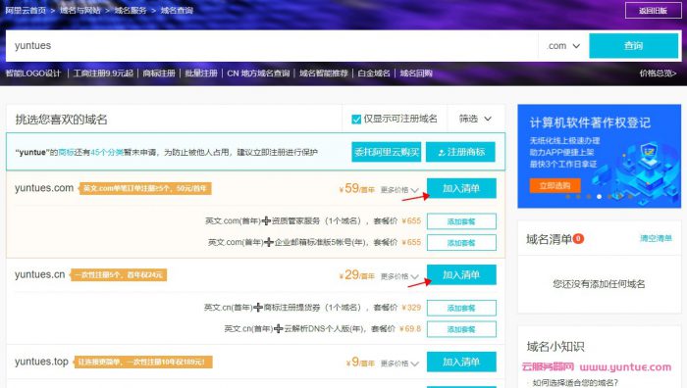Select the active white carousel dot

coord(599,197)
